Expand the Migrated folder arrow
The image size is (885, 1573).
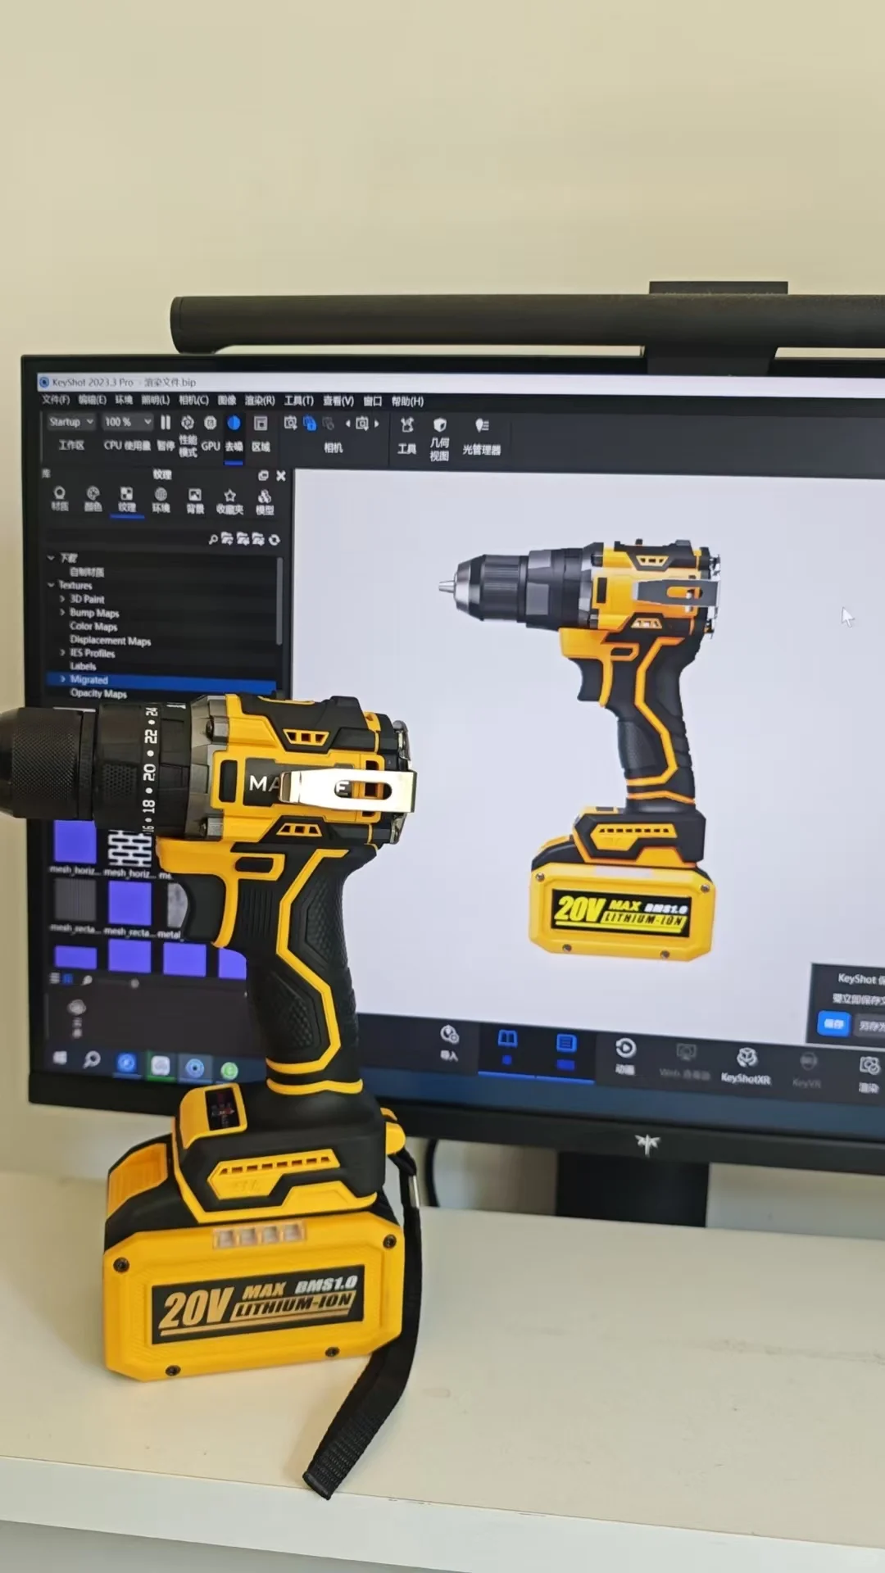pyautogui.click(x=62, y=679)
